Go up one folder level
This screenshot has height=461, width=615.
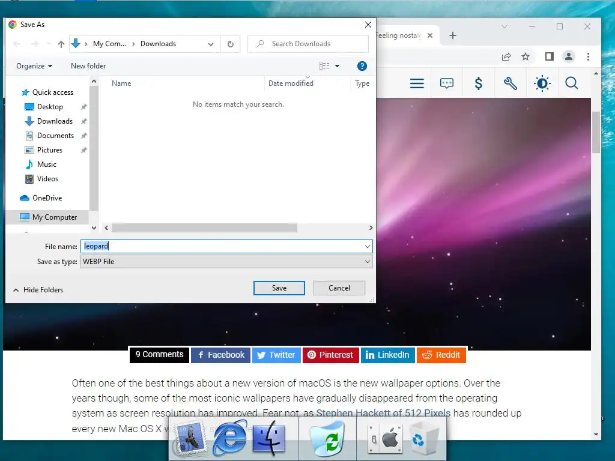point(61,44)
